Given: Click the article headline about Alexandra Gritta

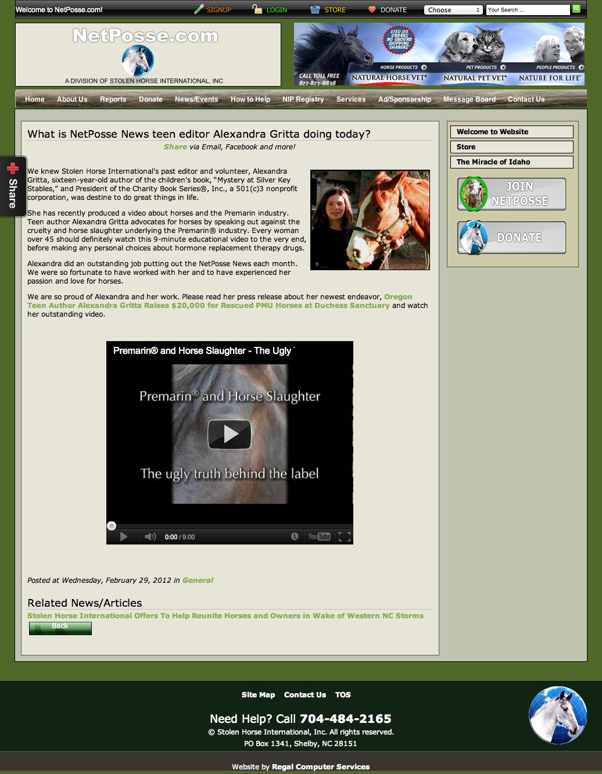Looking at the screenshot, I should pos(199,134).
